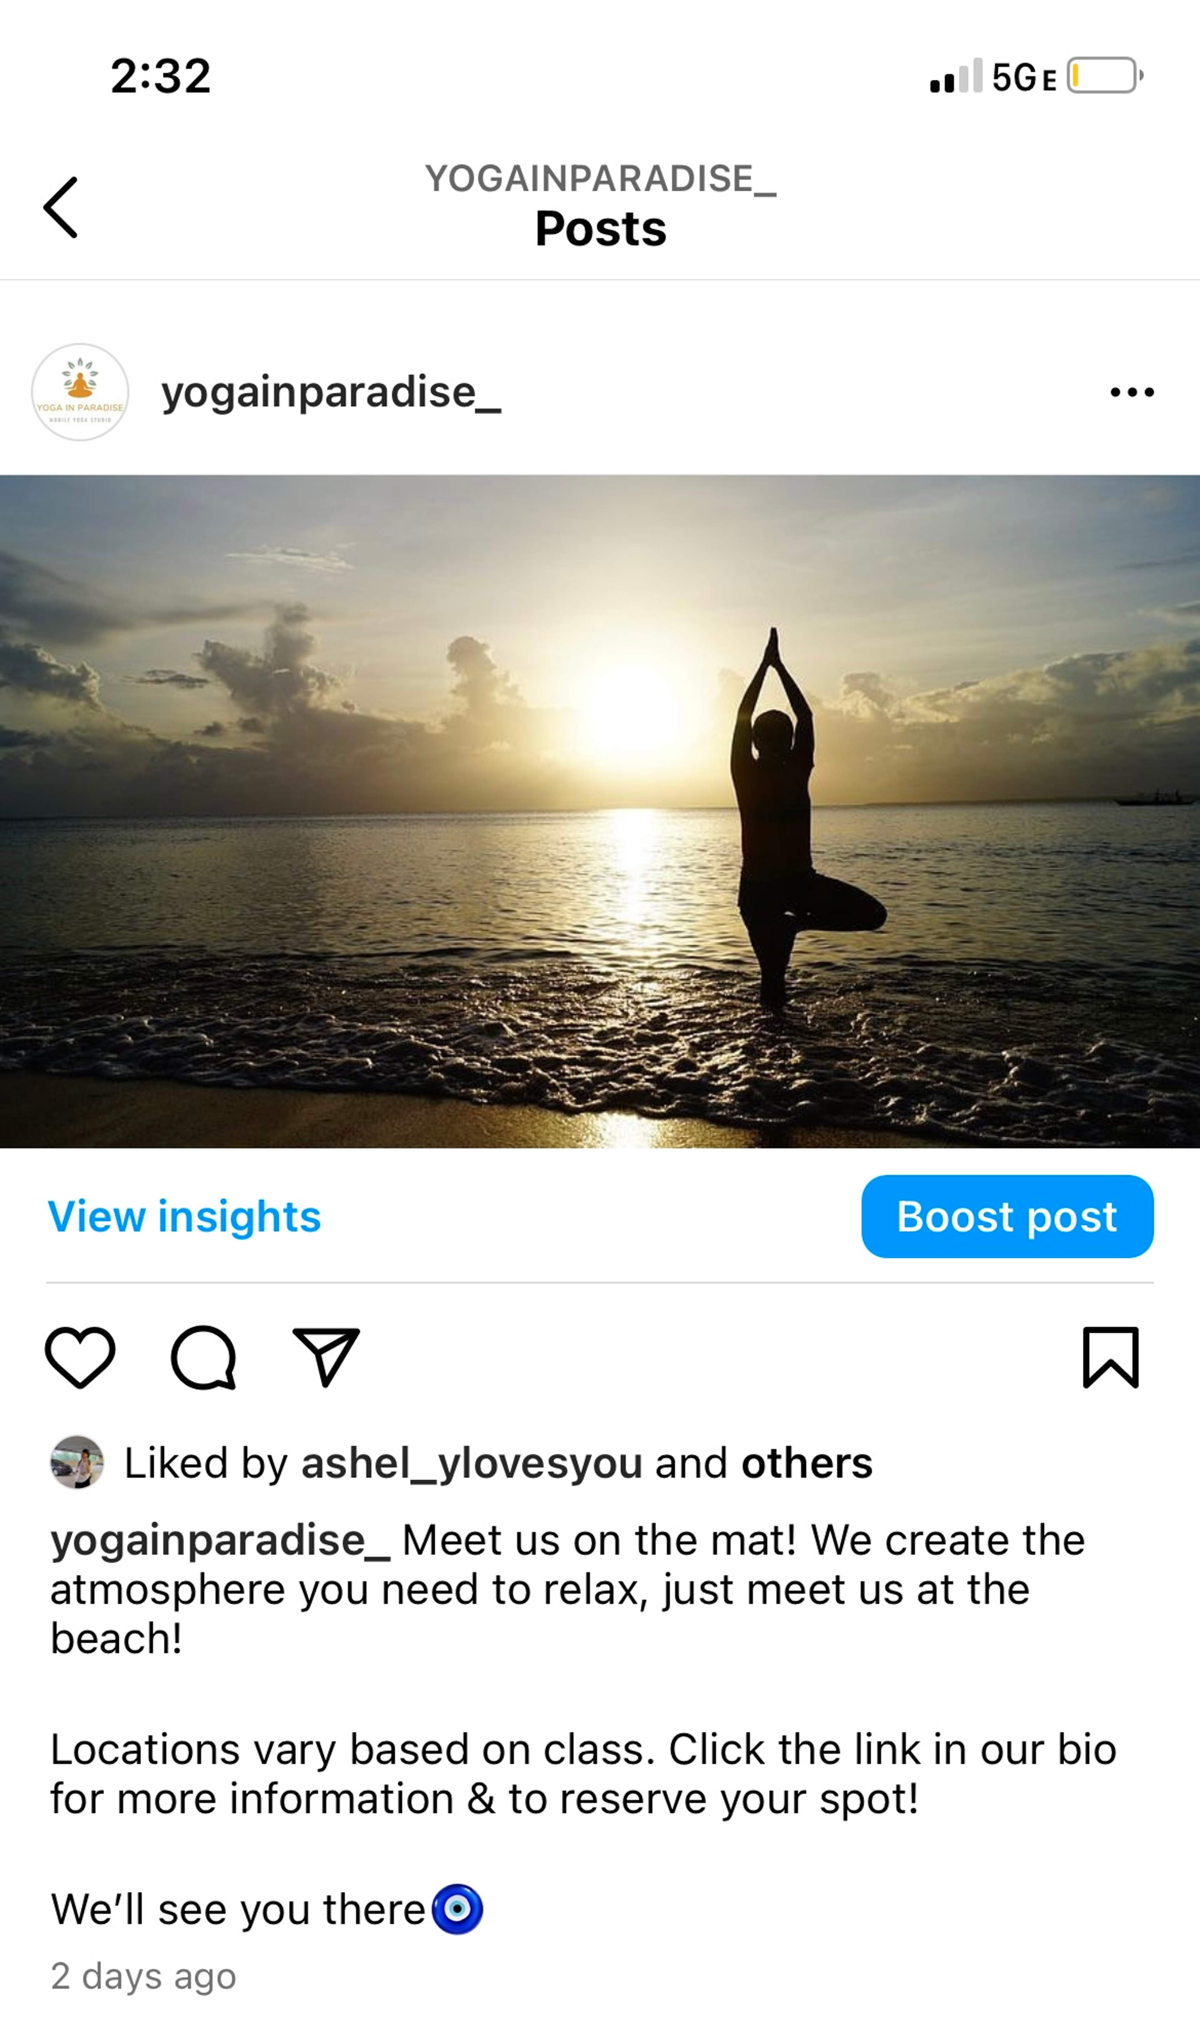Viewport: 1200px width, 2044px height.
Task: Tap the back arrow icon
Action: [x=61, y=208]
